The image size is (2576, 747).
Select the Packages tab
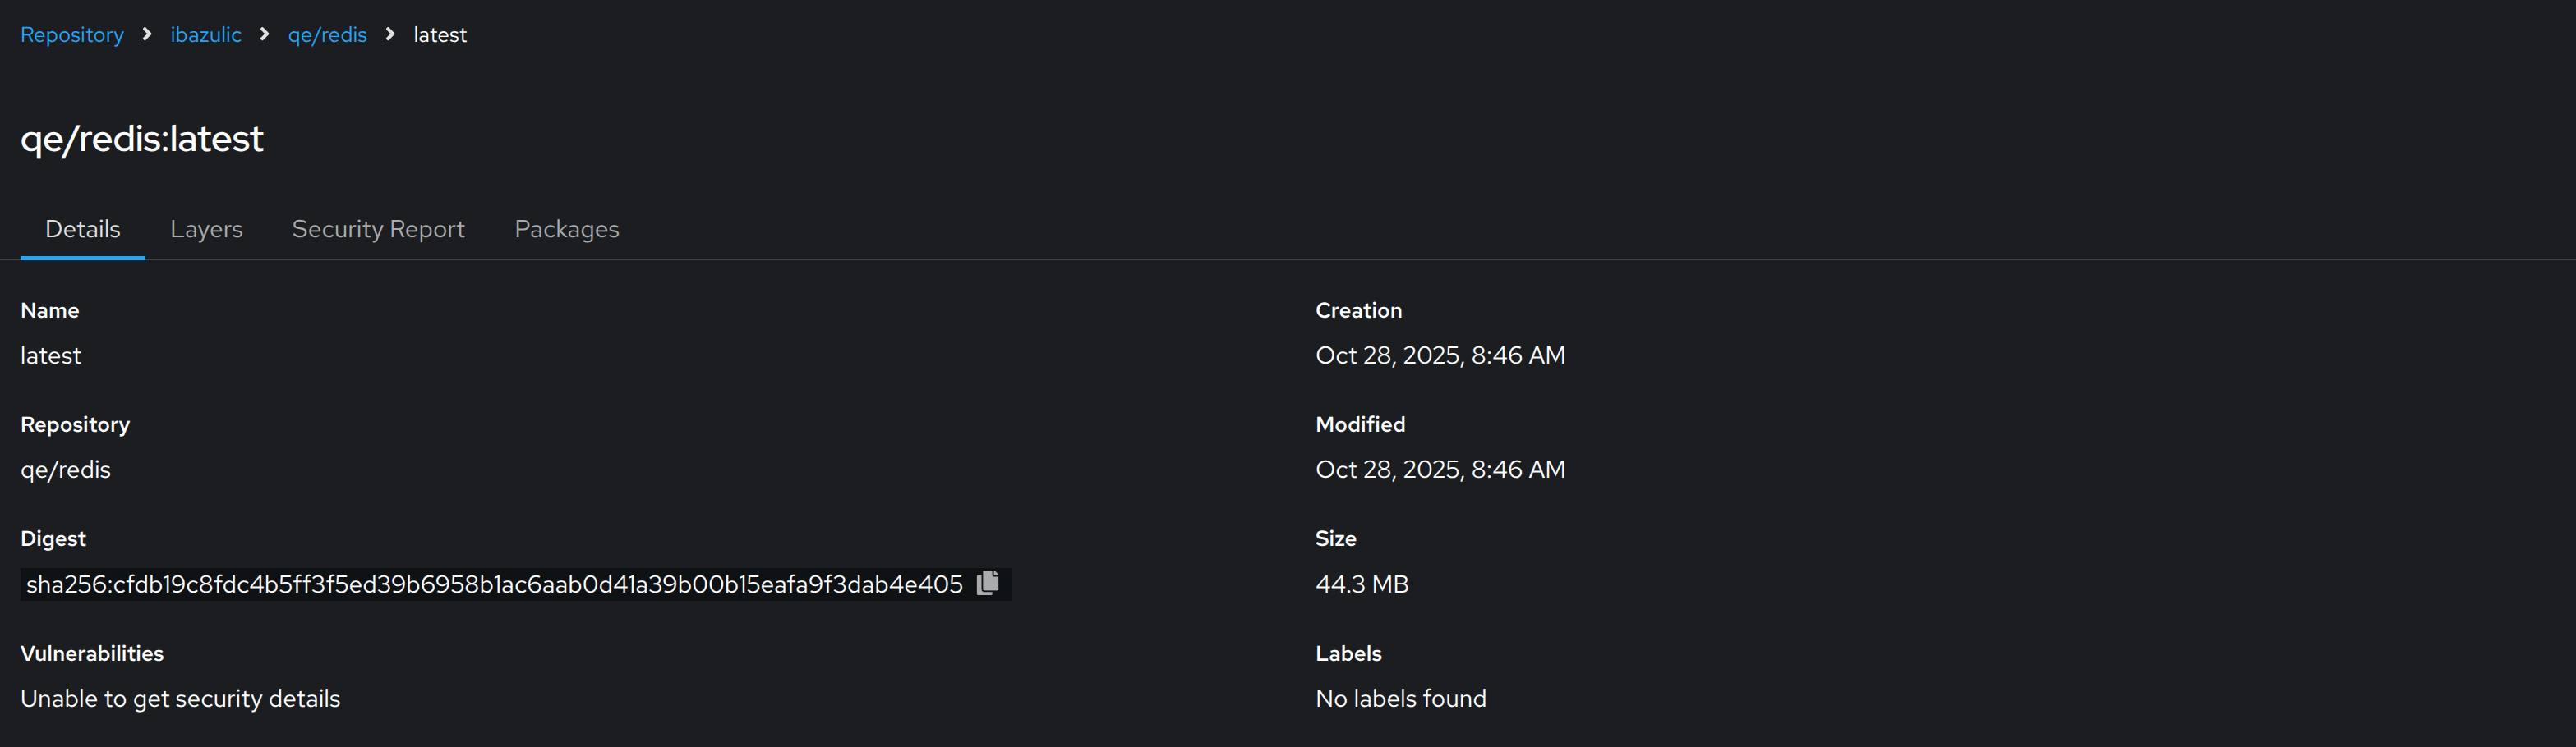(566, 230)
